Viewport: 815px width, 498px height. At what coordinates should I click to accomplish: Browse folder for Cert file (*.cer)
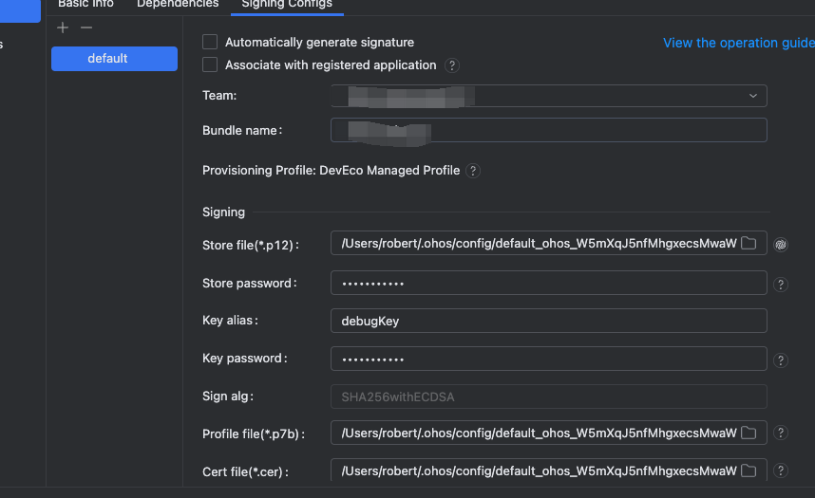point(749,470)
